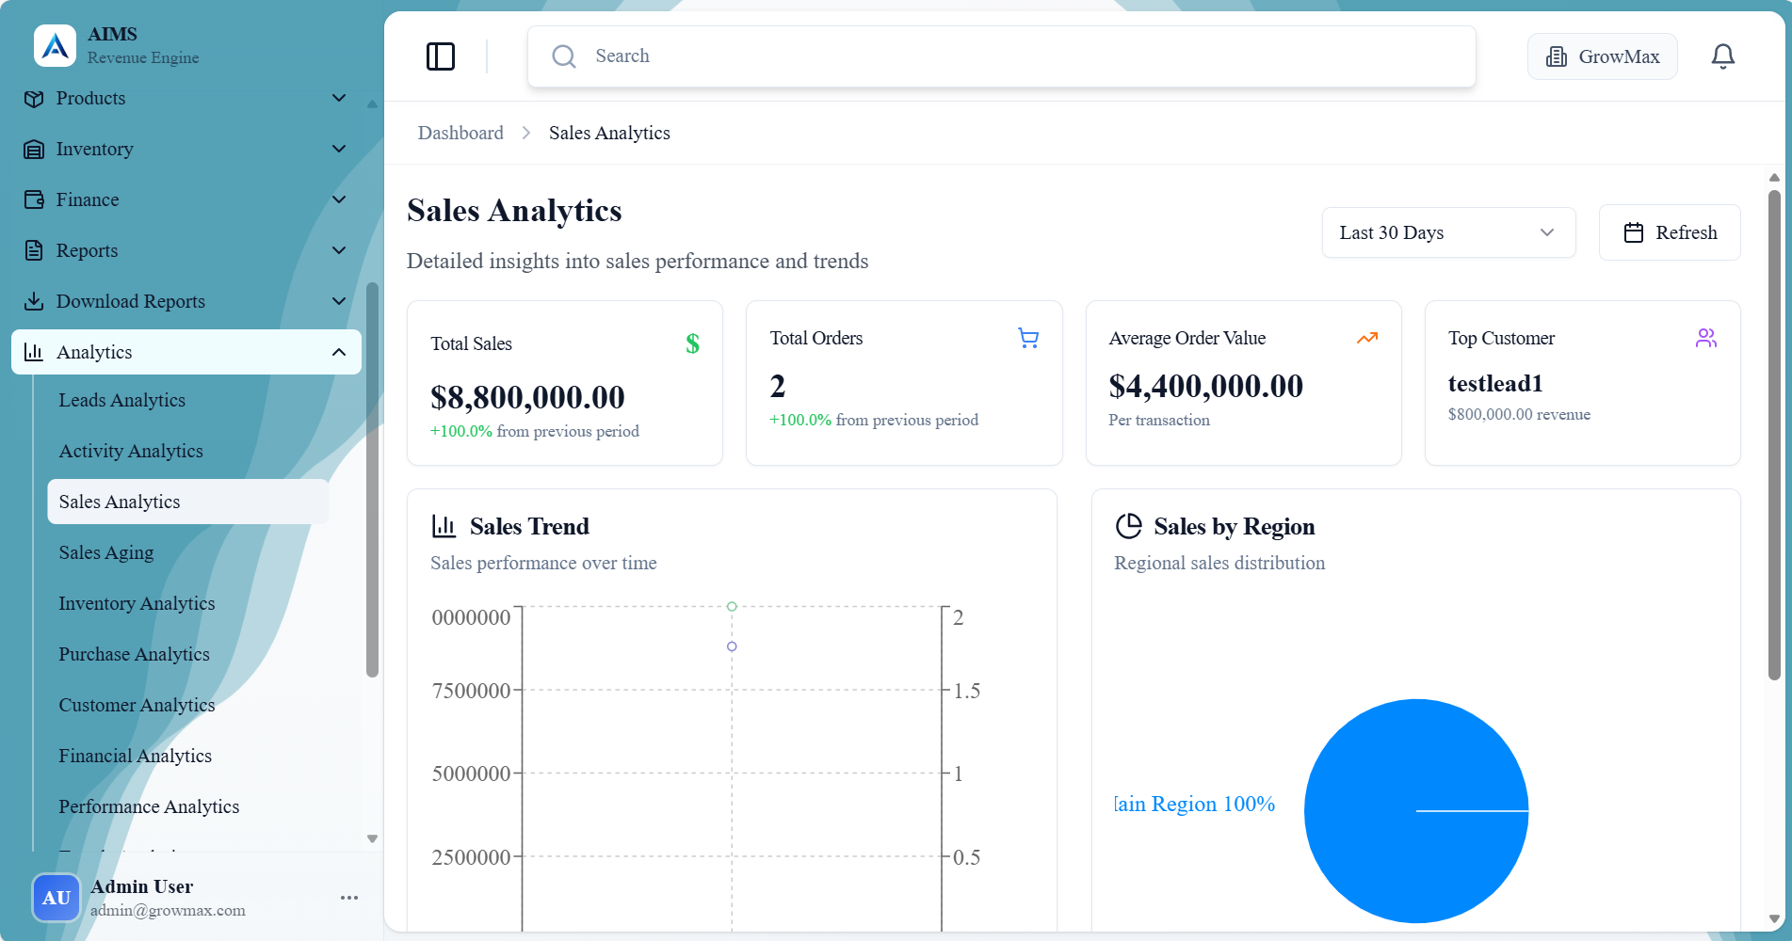1792x941 pixels.
Task: Open the Last 30 Days dropdown
Action: 1448,232
